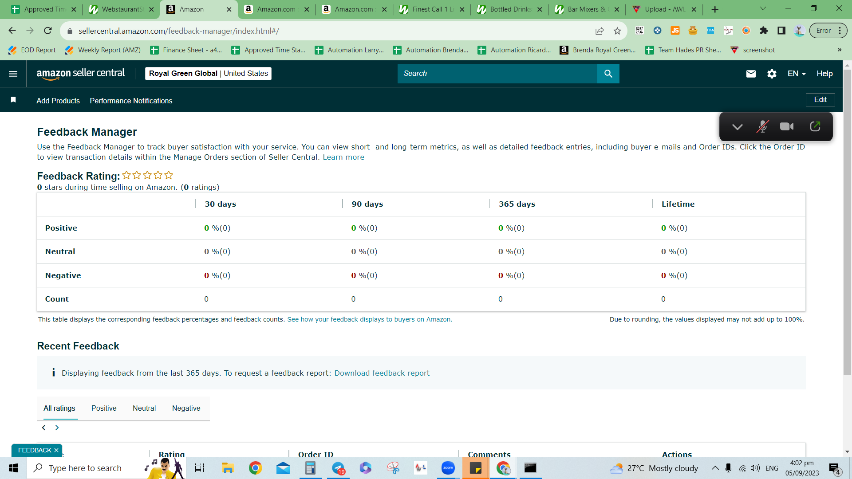Open the Calculator from the taskbar
Viewport: 852px width, 479px height.
(310, 468)
